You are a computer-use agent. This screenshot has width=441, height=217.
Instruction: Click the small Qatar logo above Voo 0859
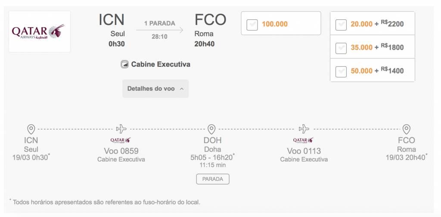(x=121, y=140)
